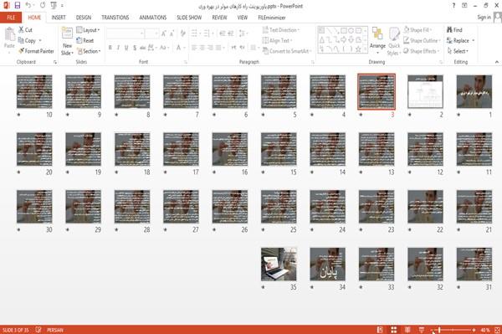The height and width of the screenshot is (334, 502).
Task: Toggle Bold formatting
Action: click(x=110, y=48)
